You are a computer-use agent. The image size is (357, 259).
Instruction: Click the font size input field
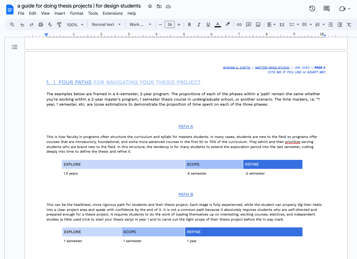(x=169, y=24)
